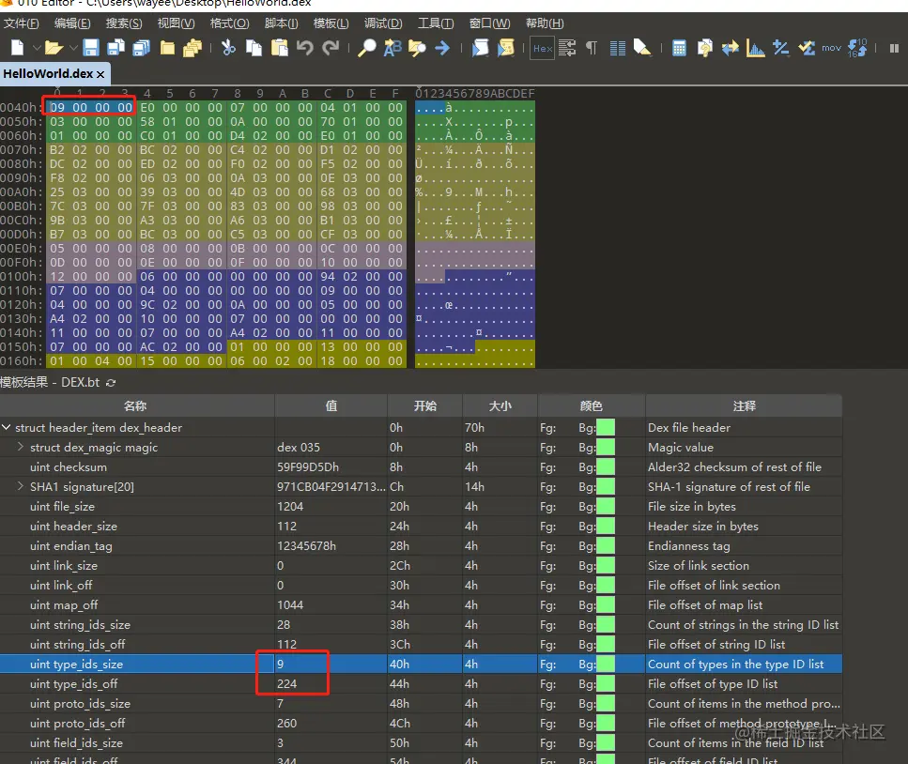Click the Save All toolbar icon
This screenshot has height=764, width=908.
tap(141, 48)
